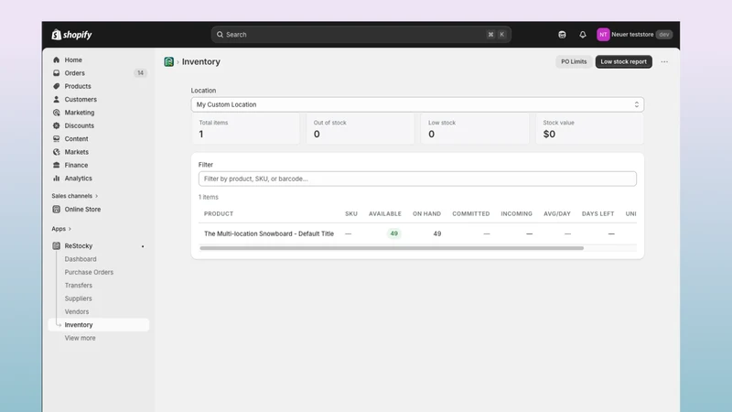Screen dimensions: 732x412
Task: Click the Customers person icon
Action: (57, 99)
